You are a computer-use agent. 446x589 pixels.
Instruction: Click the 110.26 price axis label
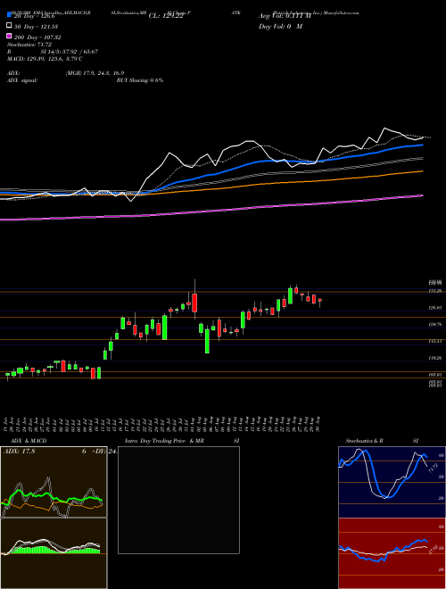pyautogui.click(x=435, y=359)
